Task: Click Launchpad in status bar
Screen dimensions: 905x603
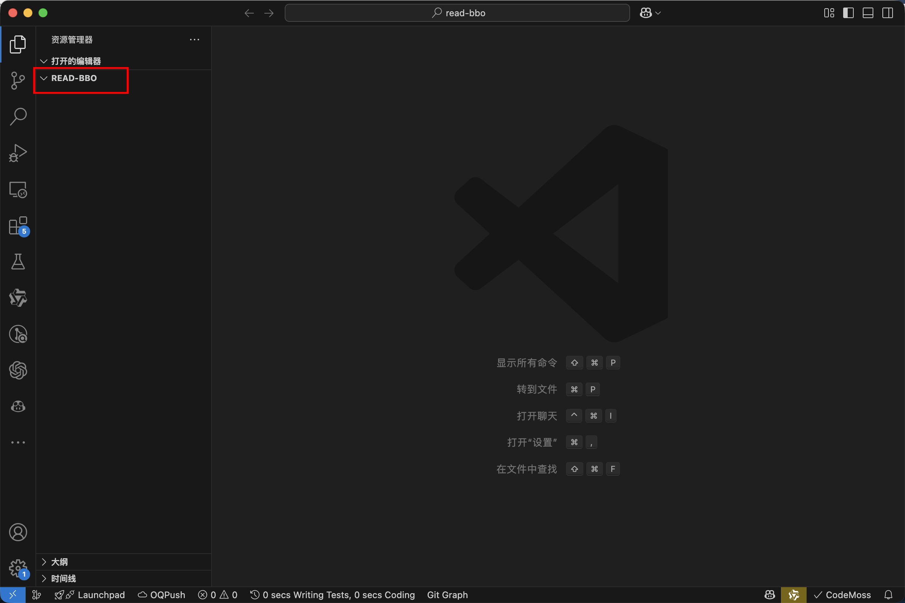Action: click(101, 595)
